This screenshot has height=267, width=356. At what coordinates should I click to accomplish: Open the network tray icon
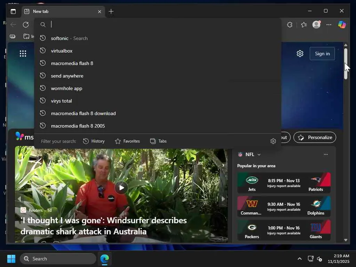[x=310, y=259]
